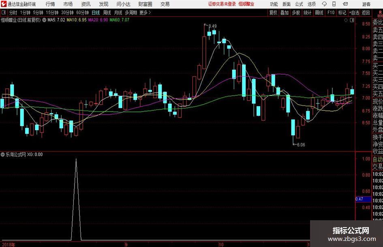Screen dimensions: 383x247
Task: Open the 功能 menu
Action: [274, 4]
